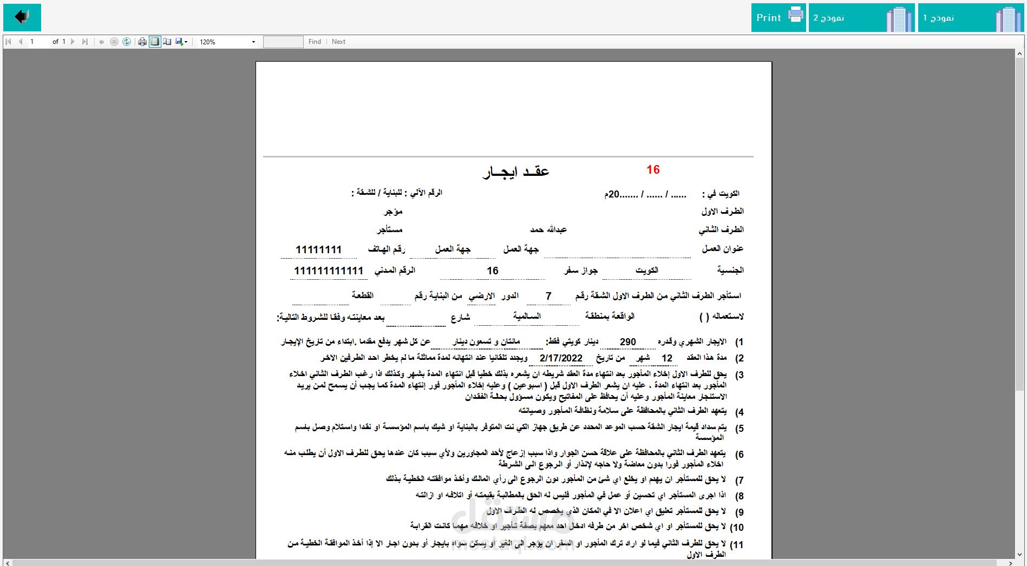Click the phone number 11111111
The image size is (1027, 566).
click(x=318, y=249)
